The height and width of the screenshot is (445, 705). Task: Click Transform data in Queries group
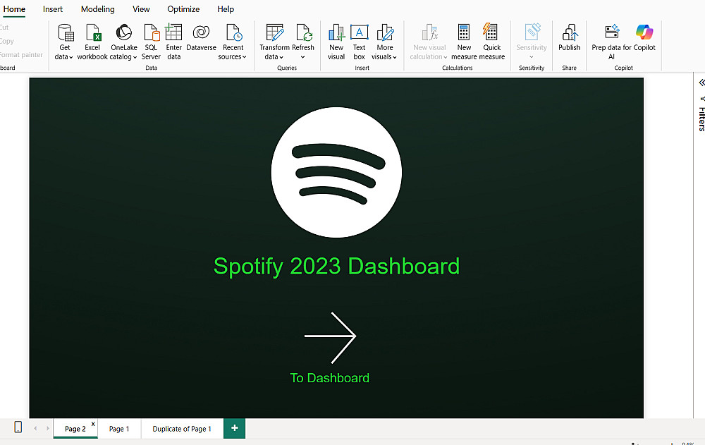[x=274, y=42]
